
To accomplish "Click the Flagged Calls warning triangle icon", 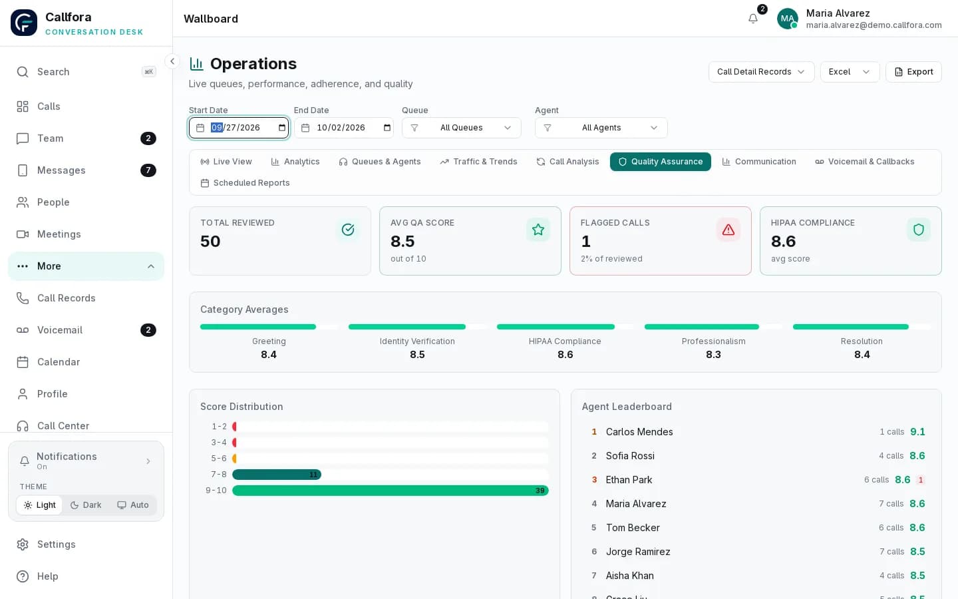I will click(728, 230).
